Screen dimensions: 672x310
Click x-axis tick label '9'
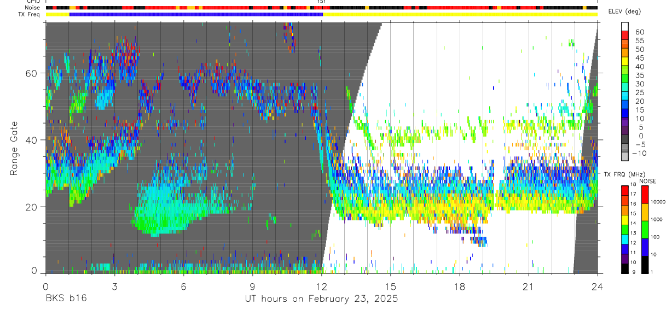(252, 286)
